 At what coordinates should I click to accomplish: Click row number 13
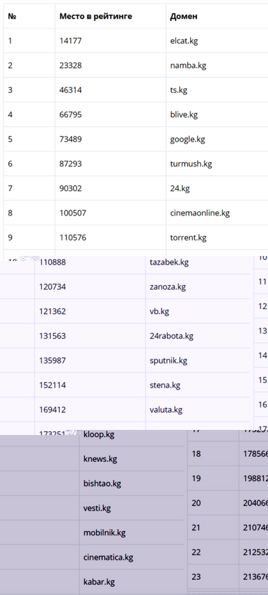coord(263,331)
